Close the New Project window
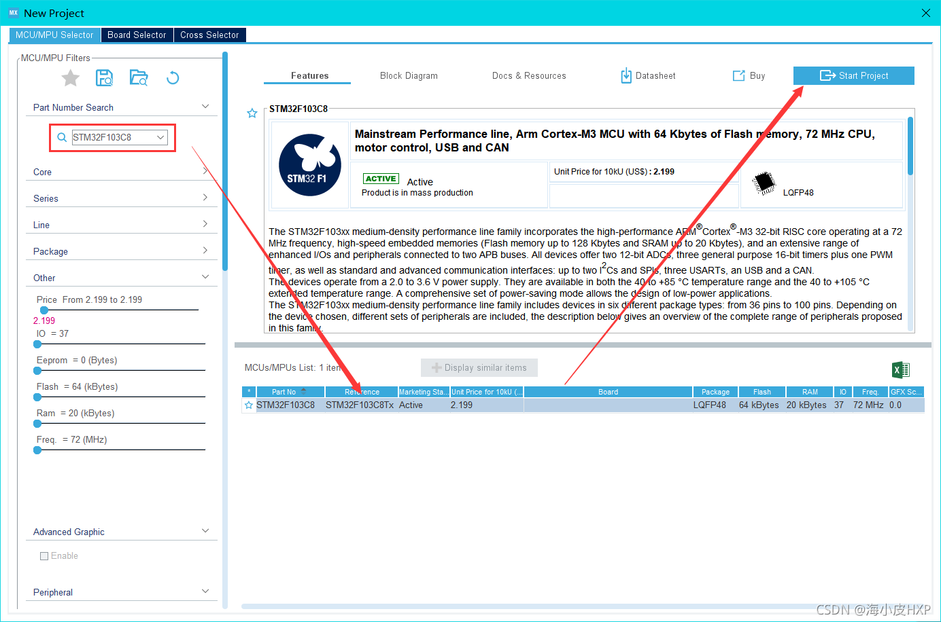941x622 pixels. 925,13
